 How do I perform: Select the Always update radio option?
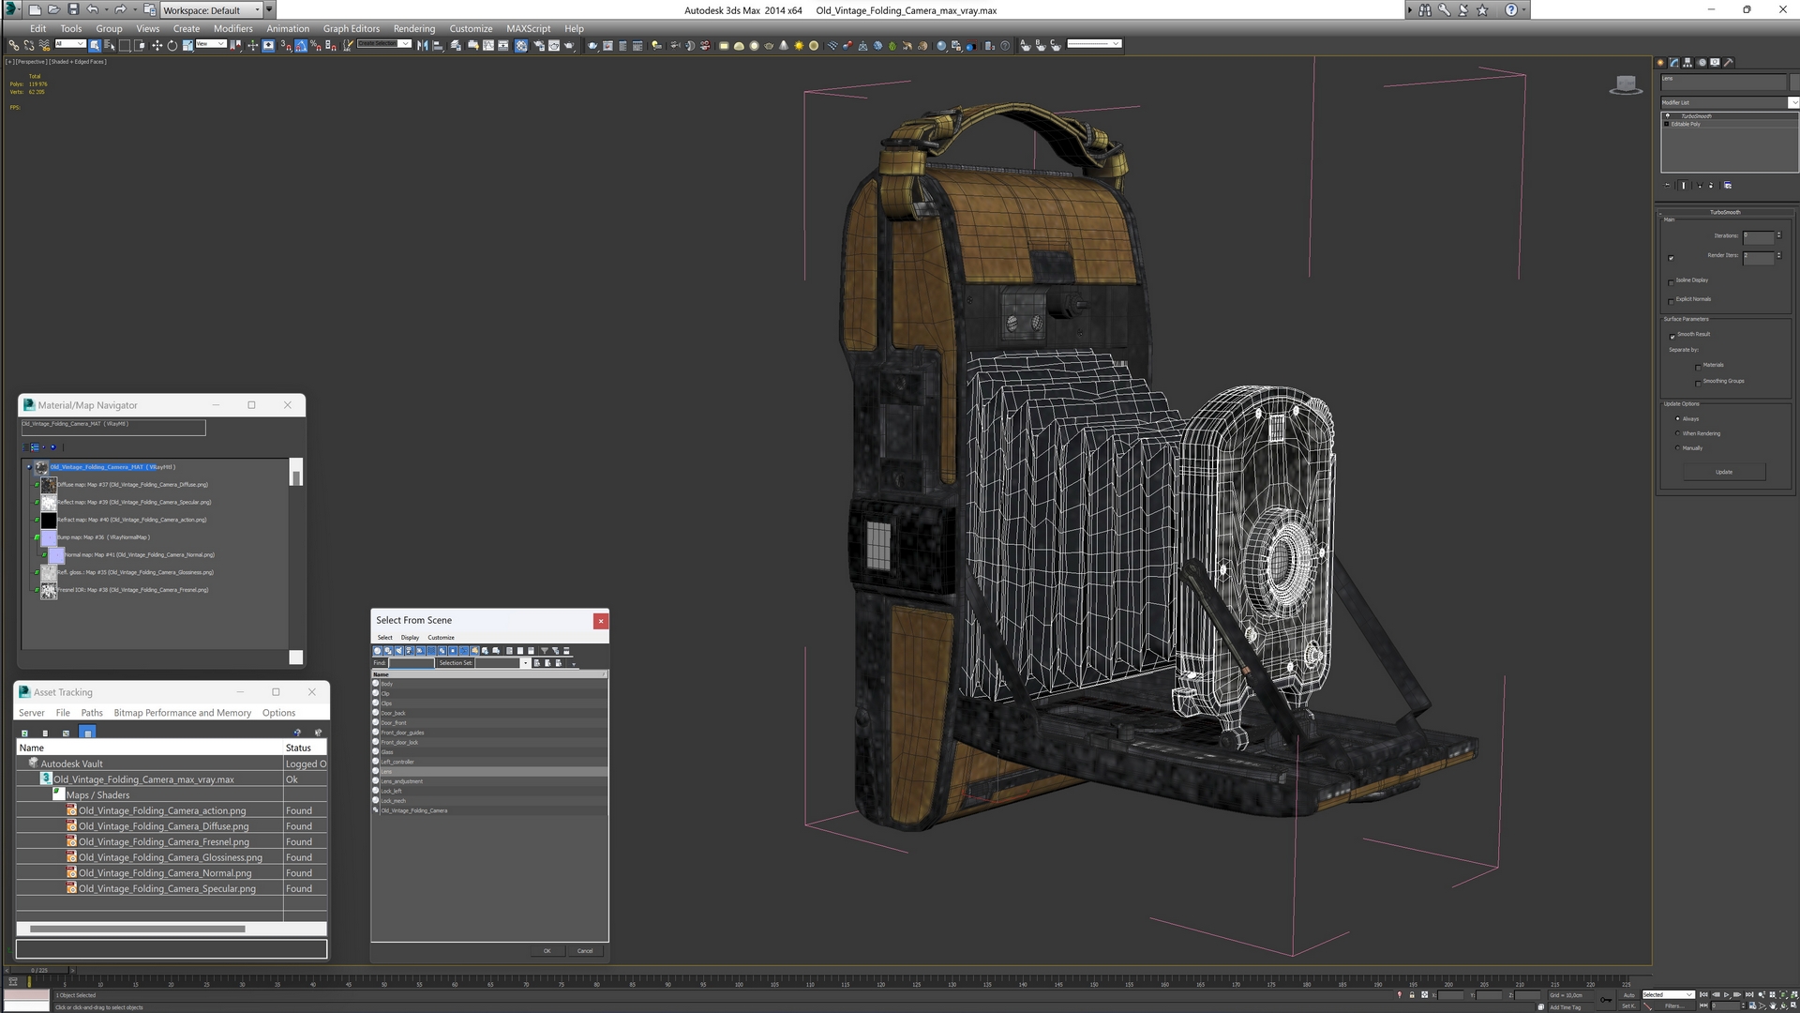(1677, 418)
